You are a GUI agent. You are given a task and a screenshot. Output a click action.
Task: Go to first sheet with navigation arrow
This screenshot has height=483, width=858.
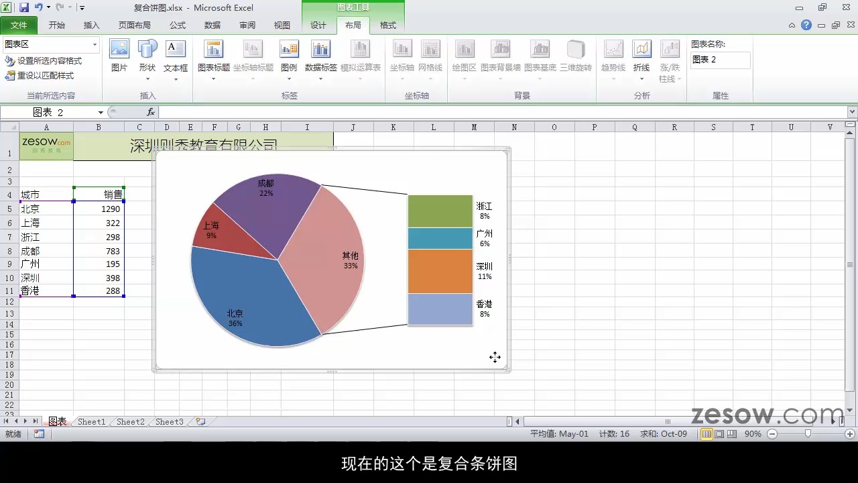(7, 421)
